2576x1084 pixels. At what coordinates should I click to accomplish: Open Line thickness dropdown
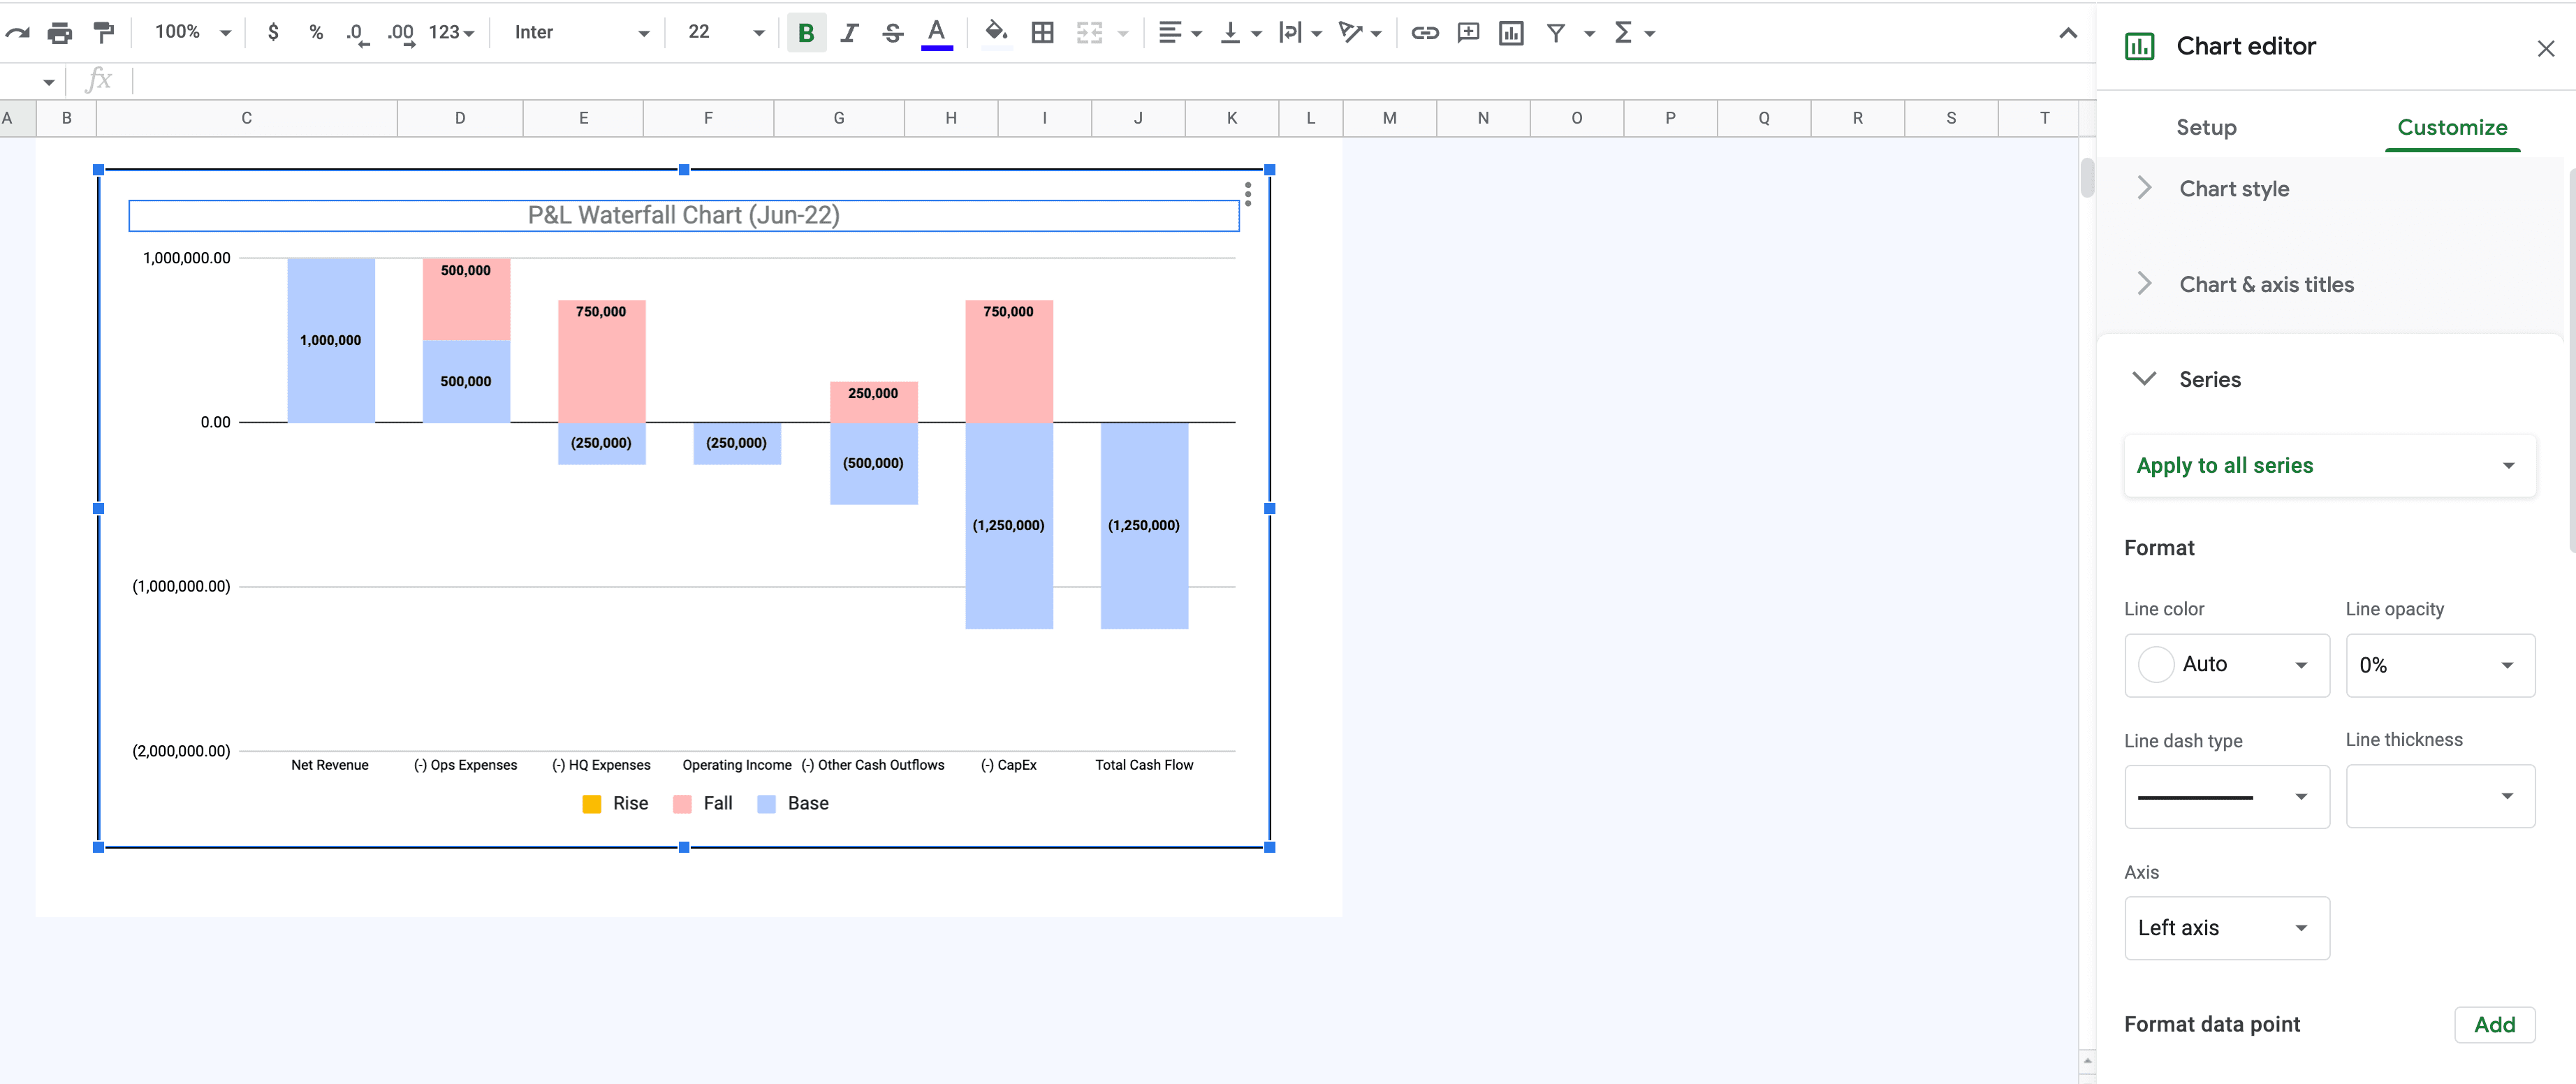(2440, 796)
